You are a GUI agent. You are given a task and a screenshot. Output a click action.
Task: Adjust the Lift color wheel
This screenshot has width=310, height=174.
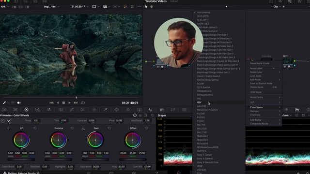21,140
